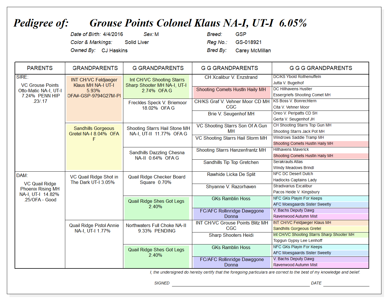Image resolution: width=388 pixels, height=301 pixels.
Task: Click VC Quail Ridge Shot in The Dark entry
Action: [x=94, y=180]
